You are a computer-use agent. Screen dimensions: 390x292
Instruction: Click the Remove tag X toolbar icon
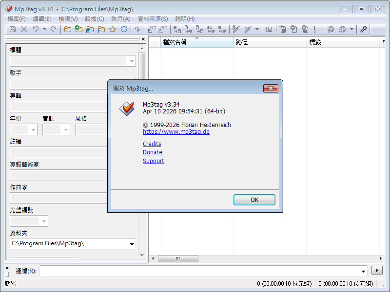click(24, 29)
